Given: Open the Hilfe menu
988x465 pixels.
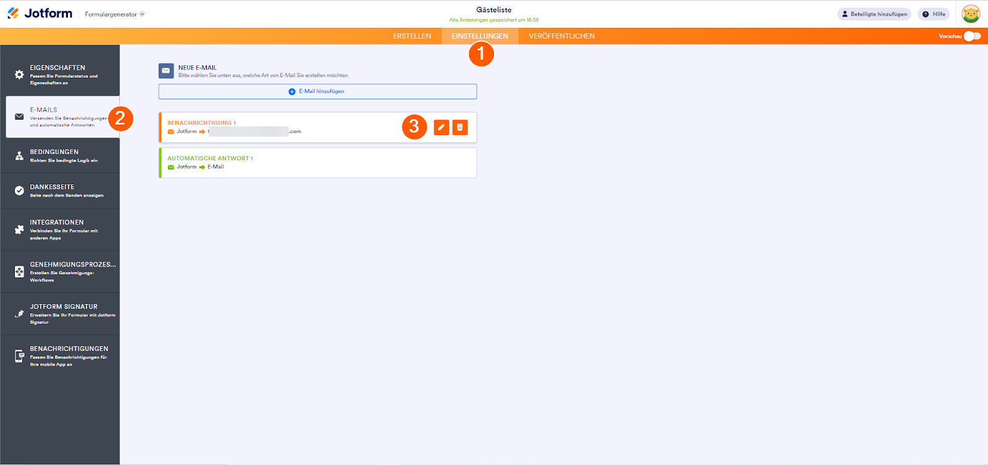Looking at the screenshot, I should tap(934, 14).
